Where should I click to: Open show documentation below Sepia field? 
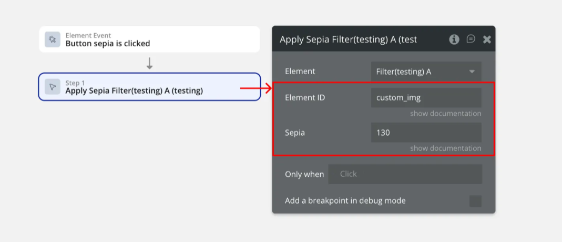pos(445,148)
